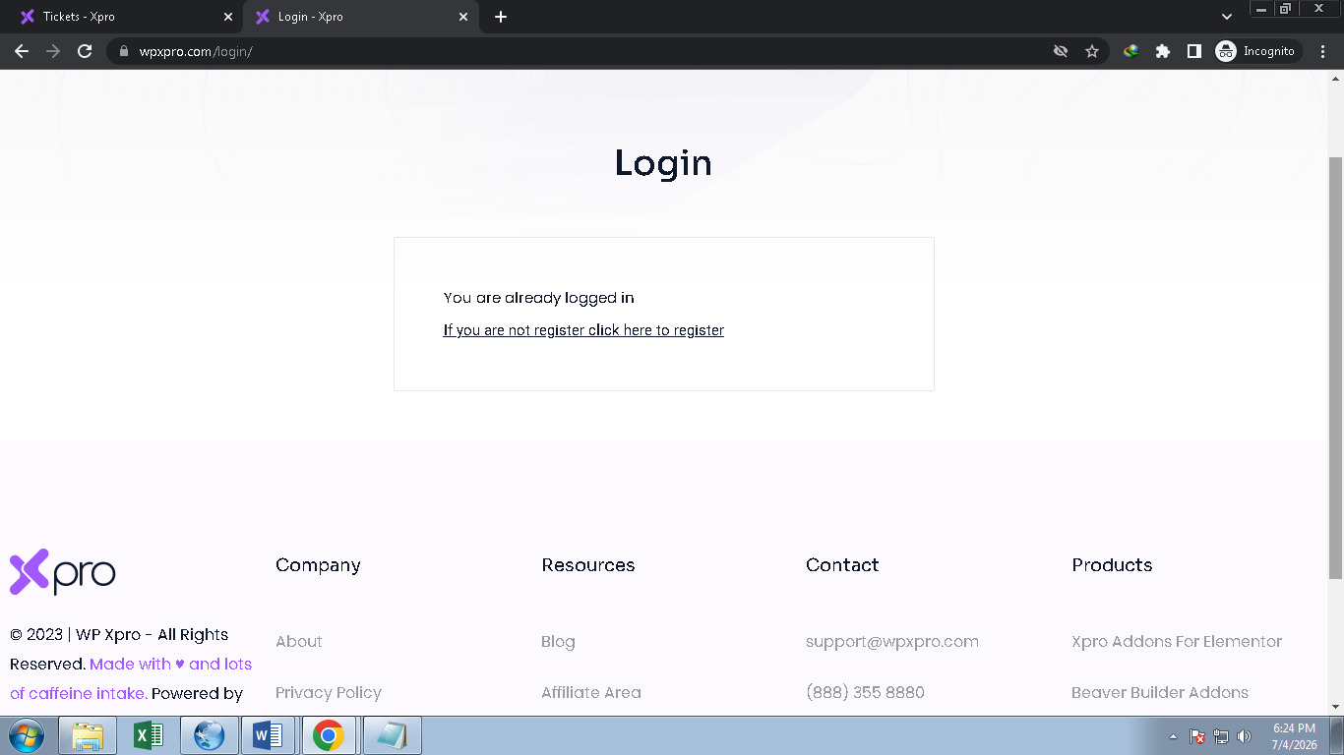The width and height of the screenshot is (1344, 755).
Task: Open the taskbar clock and date
Action: click(1294, 736)
